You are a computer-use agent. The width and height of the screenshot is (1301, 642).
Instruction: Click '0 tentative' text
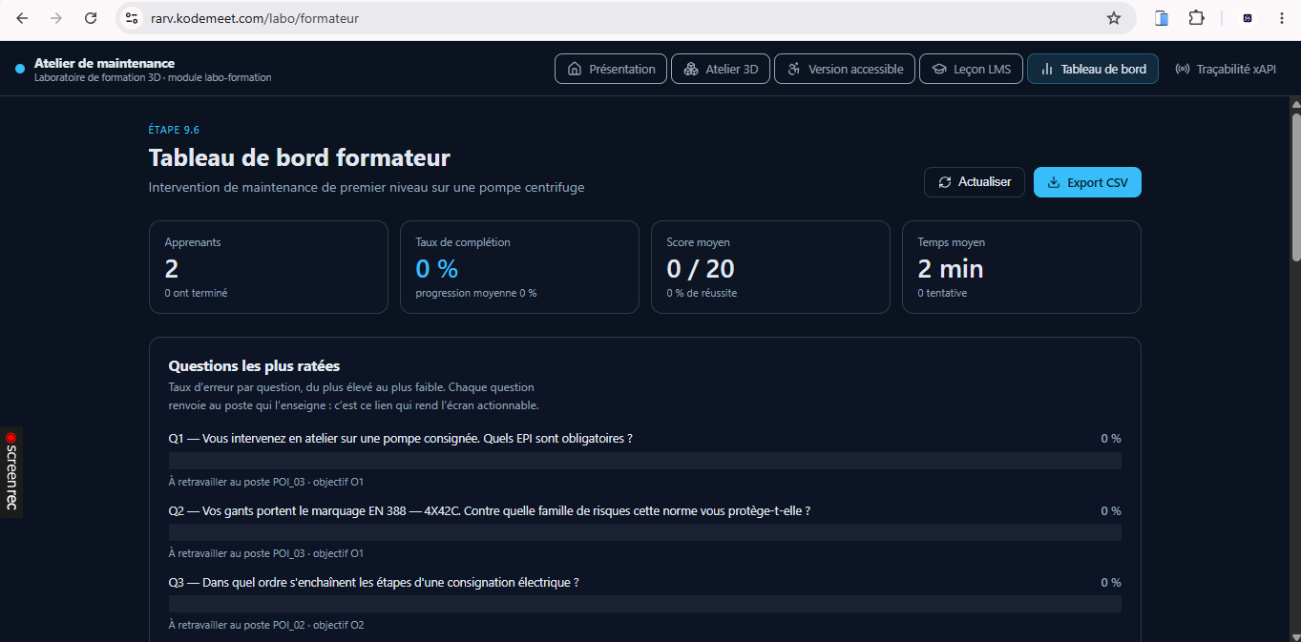[x=942, y=293]
